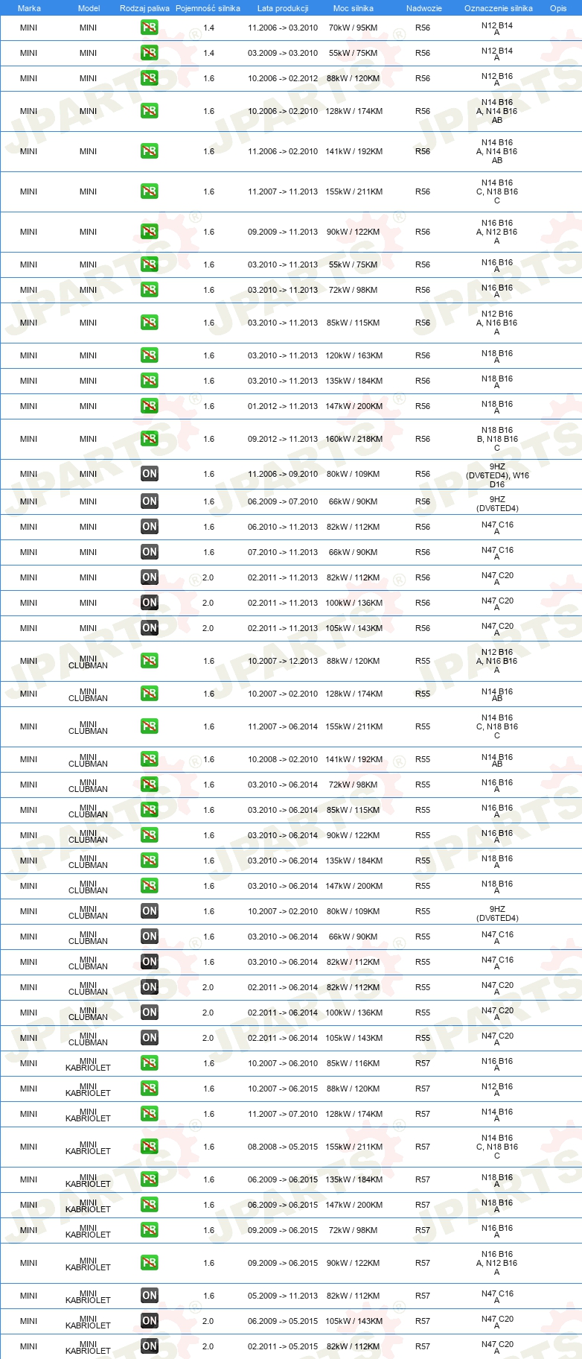This screenshot has height=1359, width=582.
Task: Click diesel ON icon in Clubman 66kW / 90KM row
Action: coord(150,937)
